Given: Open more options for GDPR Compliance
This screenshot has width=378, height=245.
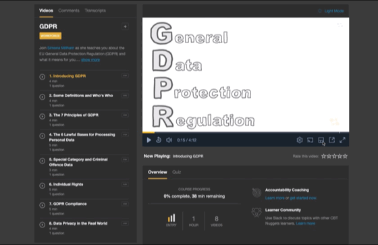Looking at the screenshot, I should (125, 204).
